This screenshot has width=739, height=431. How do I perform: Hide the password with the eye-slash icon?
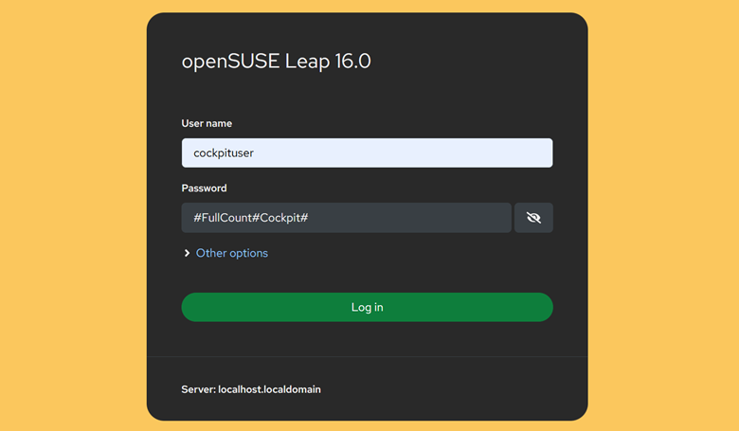point(533,218)
